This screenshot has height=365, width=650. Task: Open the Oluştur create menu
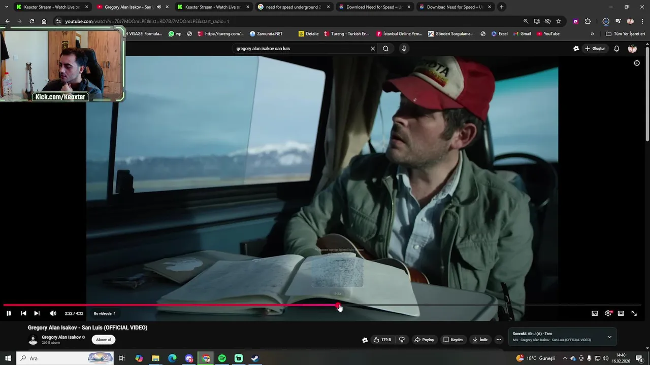595,49
